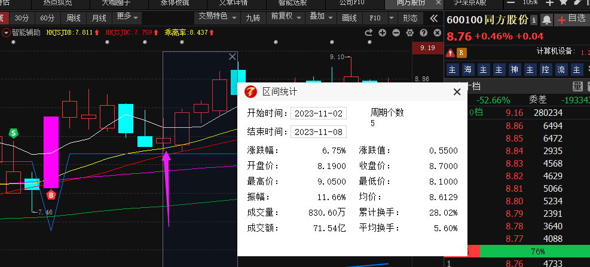Open the 交易特色 dropdown

218,17
